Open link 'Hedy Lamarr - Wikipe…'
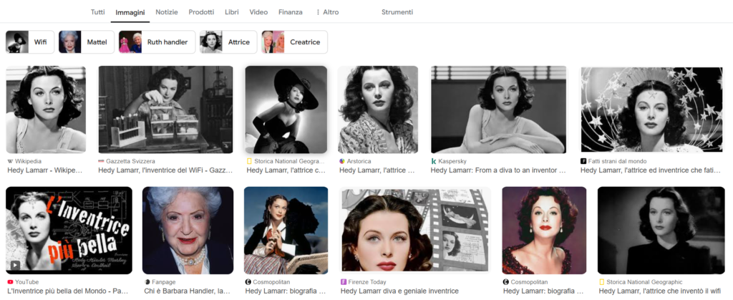Image resolution: width=733 pixels, height=300 pixels. [45, 170]
